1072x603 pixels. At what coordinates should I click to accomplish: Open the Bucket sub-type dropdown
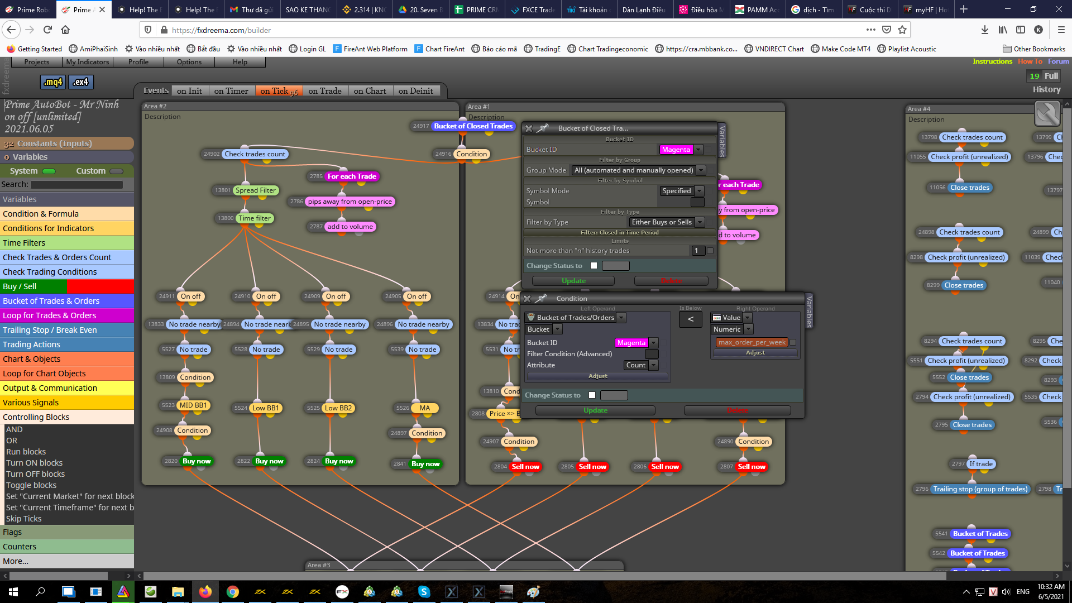click(x=557, y=329)
